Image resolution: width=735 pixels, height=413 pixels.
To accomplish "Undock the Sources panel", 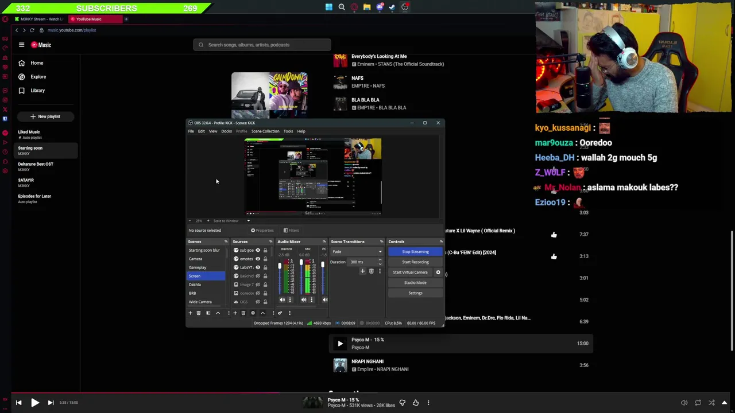I will [270, 241].
